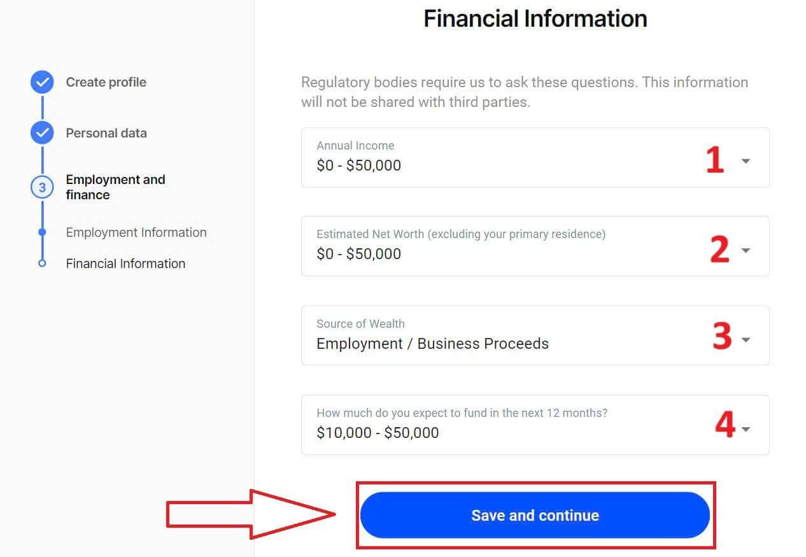
Task: Click the Financial Information page title
Action: coord(535,18)
